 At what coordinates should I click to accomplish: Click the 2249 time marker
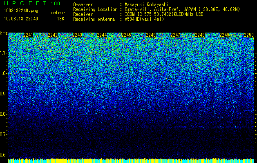pos(224,35)
